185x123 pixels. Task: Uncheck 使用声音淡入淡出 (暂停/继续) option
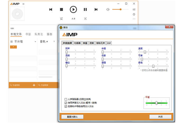(x=66, y=103)
